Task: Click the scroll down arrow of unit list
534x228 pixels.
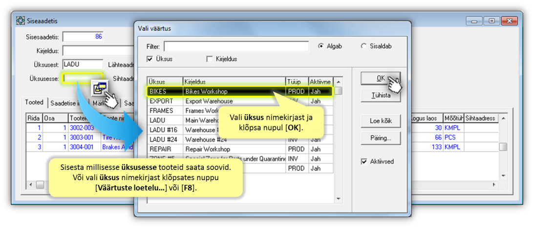Action: tap(338, 199)
